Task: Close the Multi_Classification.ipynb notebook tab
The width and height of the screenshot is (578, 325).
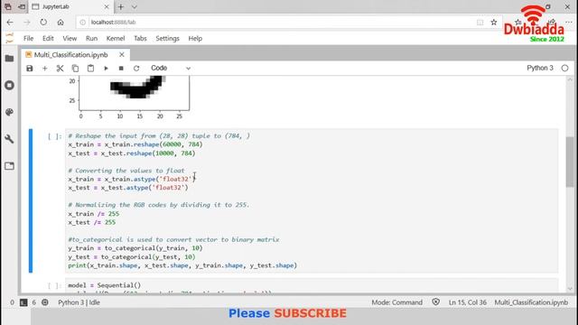Action: 122,55
